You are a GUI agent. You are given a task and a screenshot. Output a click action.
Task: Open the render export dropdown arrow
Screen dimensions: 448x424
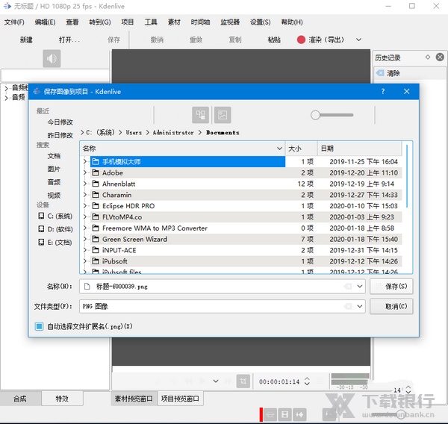pos(358,40)
